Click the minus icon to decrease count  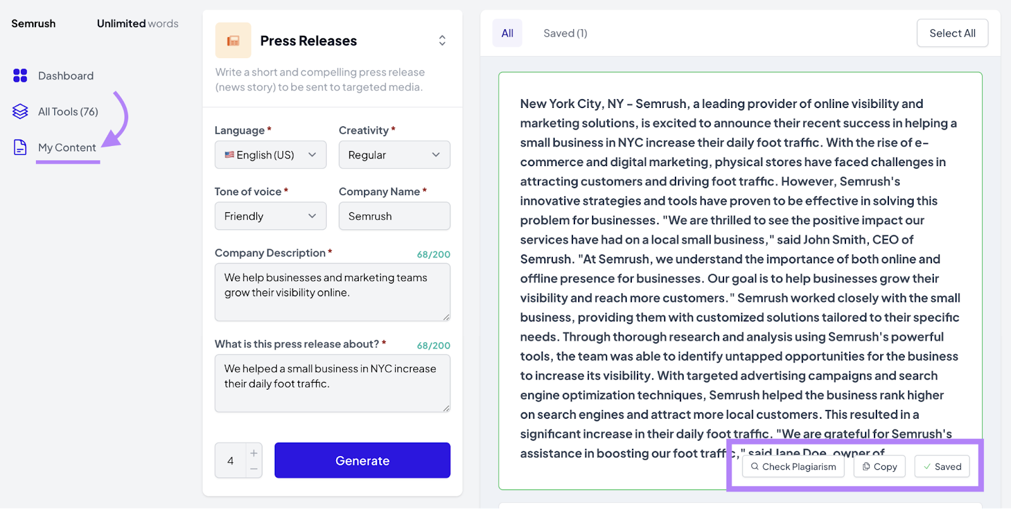(253, 469)
